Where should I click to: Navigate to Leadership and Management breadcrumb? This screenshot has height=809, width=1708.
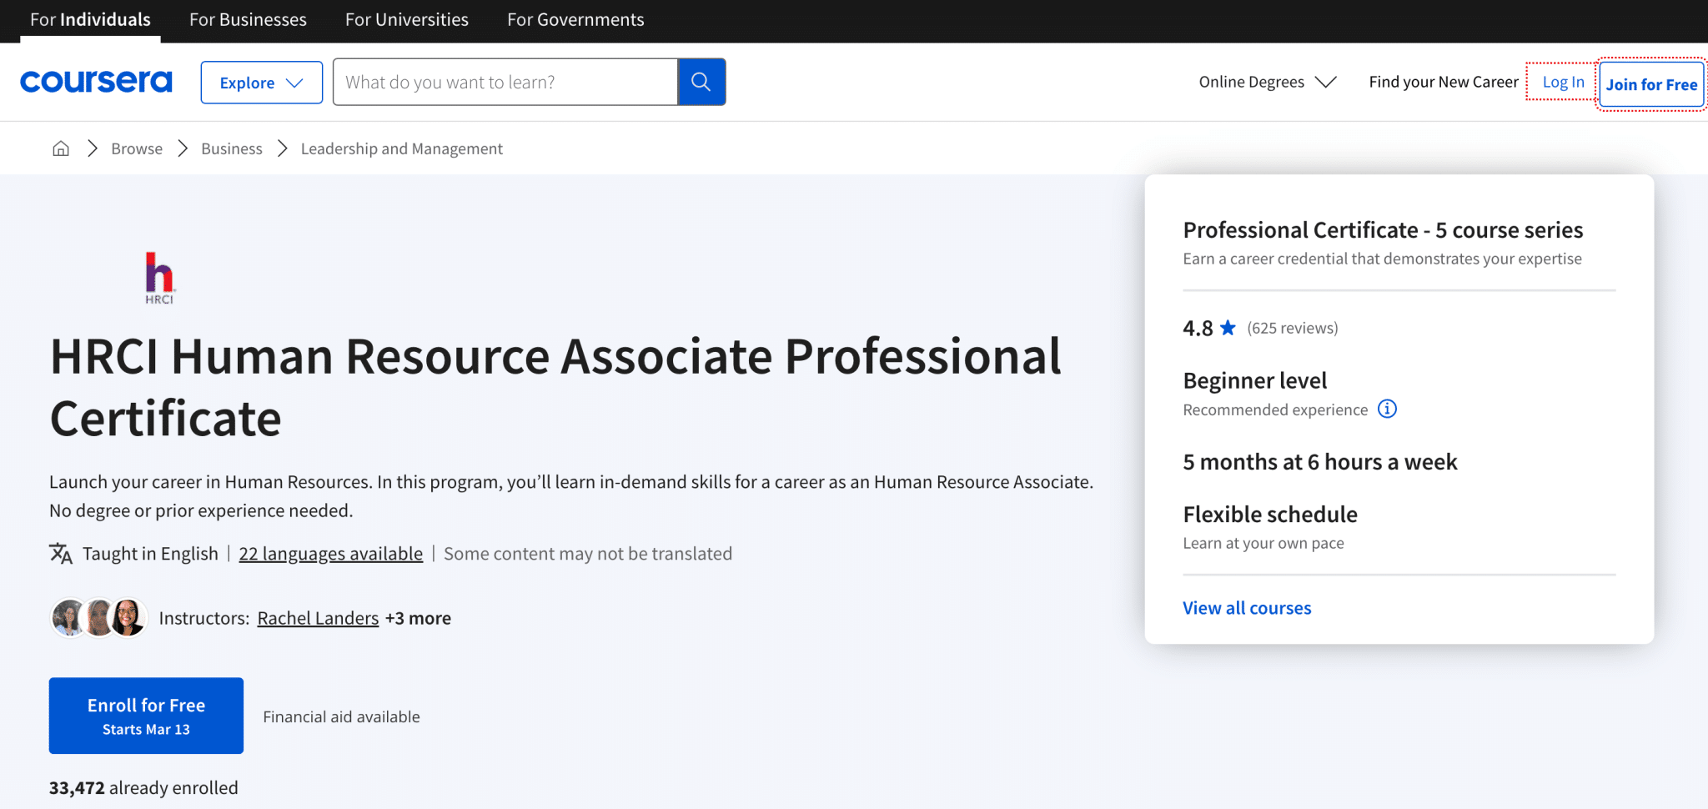click(401, 148)
